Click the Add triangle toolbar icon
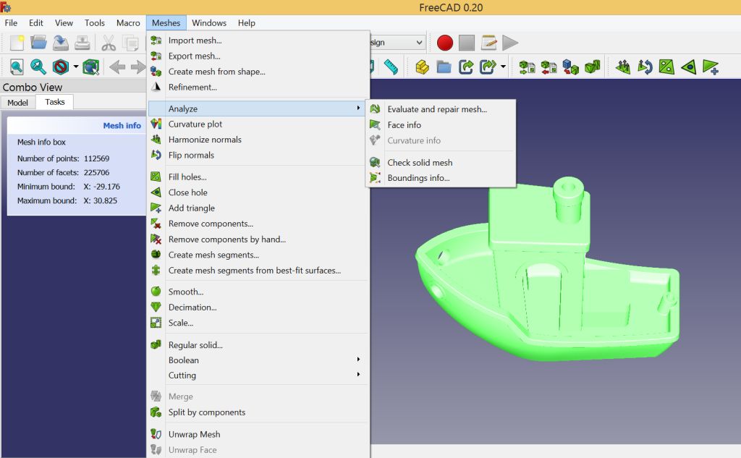 click(710, 67)
